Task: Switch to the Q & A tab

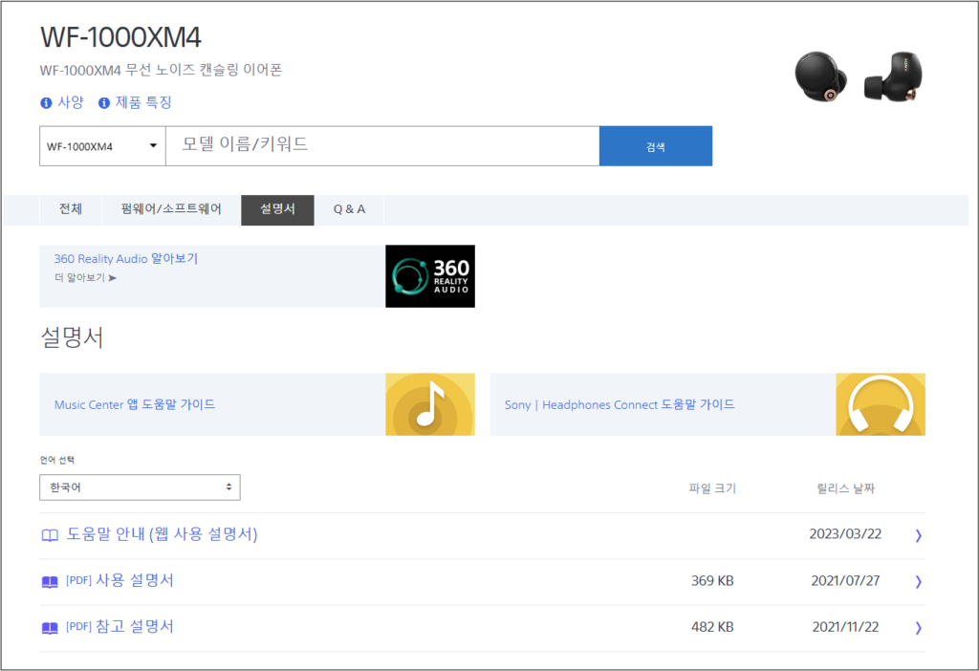Action: tap(349, 209)
